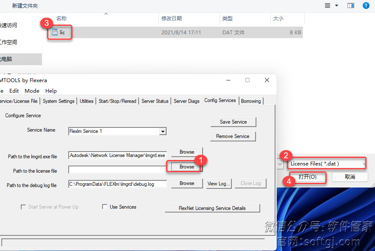The height and width of the screenshot is (251, 375).
Task: Click the 打开(O) button
Action: coord(307,177)
